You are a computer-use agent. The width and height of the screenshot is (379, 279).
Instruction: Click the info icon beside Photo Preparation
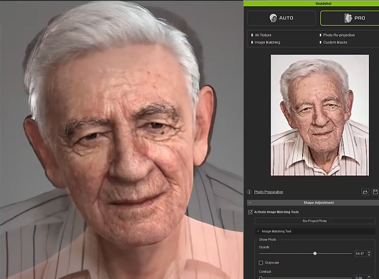click(x=249, y=192)
